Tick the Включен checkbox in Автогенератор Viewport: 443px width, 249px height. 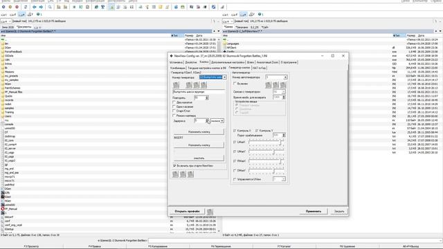pyautogui.click(x=235, y=84)
